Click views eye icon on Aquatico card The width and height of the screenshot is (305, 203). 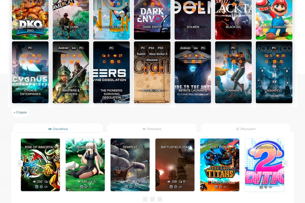pos(277,55)
